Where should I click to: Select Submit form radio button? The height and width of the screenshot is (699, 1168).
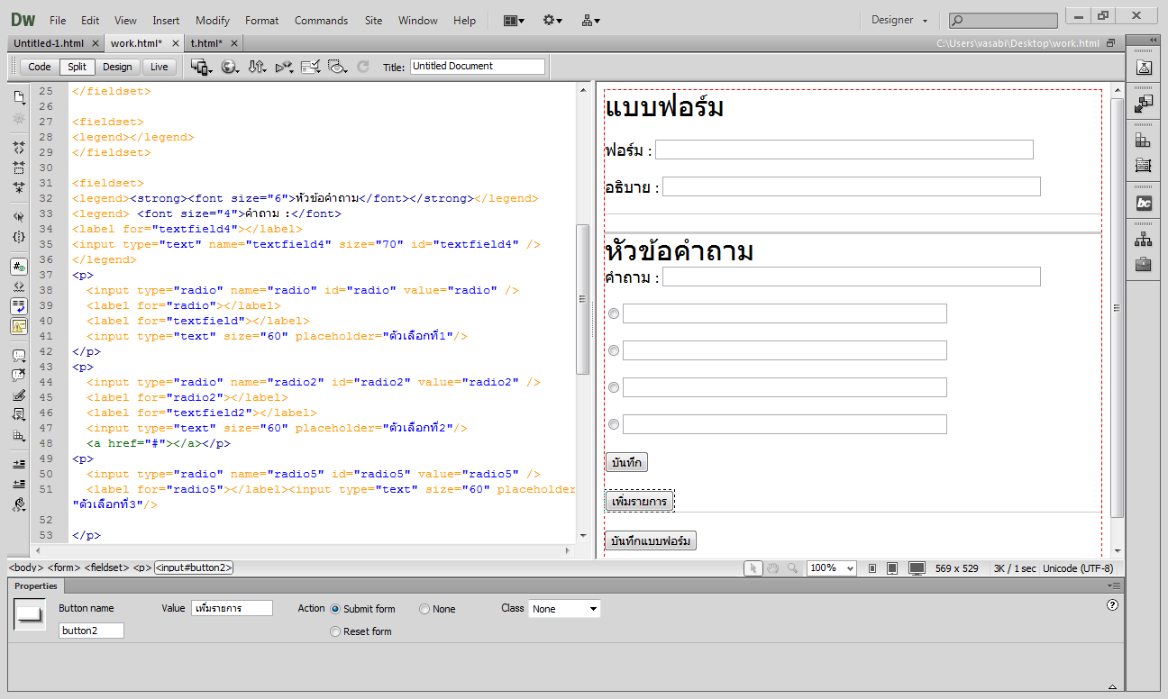tap(335, 609)
